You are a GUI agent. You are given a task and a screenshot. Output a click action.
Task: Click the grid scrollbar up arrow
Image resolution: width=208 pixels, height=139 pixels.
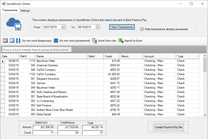click(x=205, y=56)
